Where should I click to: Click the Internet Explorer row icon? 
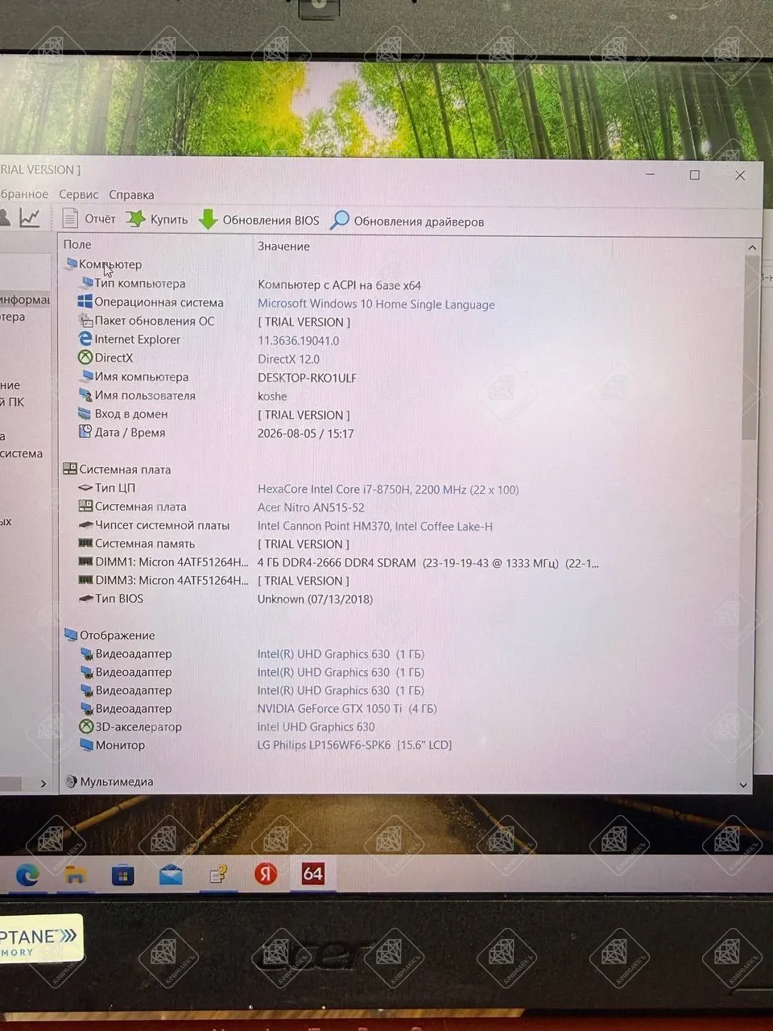click(85, 339)
